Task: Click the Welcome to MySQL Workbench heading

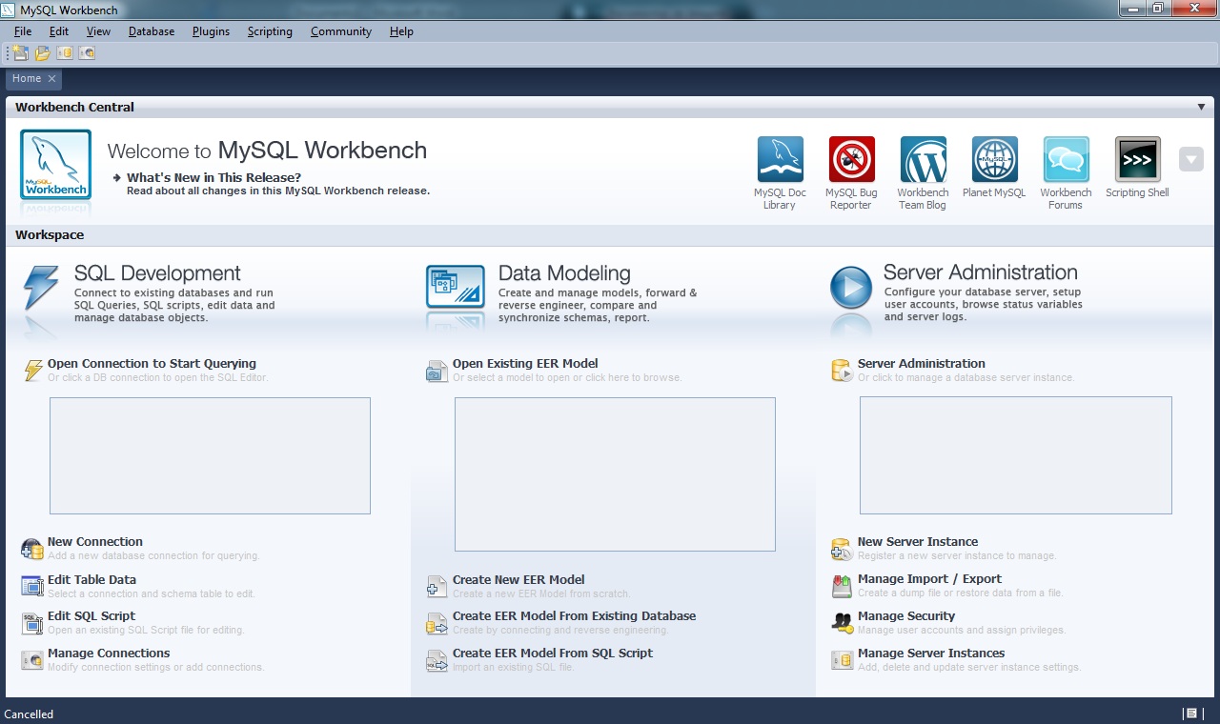Action: (267, 151)
